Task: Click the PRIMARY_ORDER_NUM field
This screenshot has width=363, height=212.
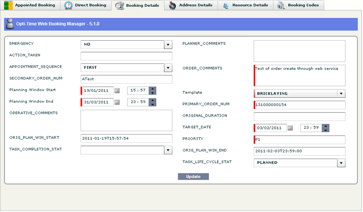Action: tap(299, 105)
